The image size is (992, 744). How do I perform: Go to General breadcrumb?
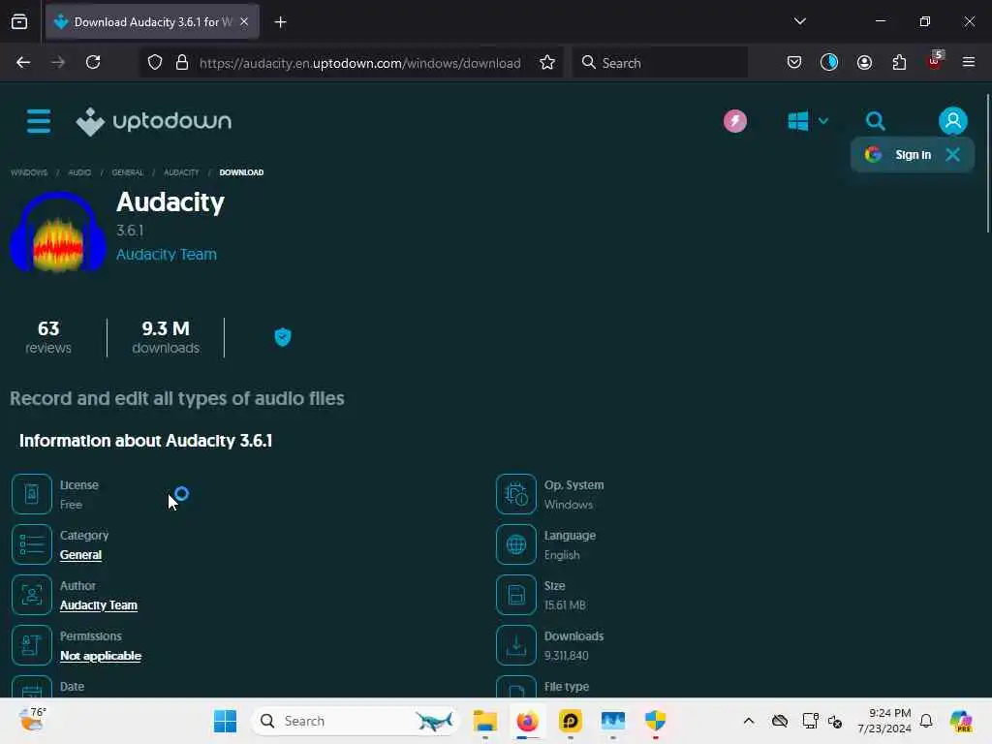coord(128,172)
